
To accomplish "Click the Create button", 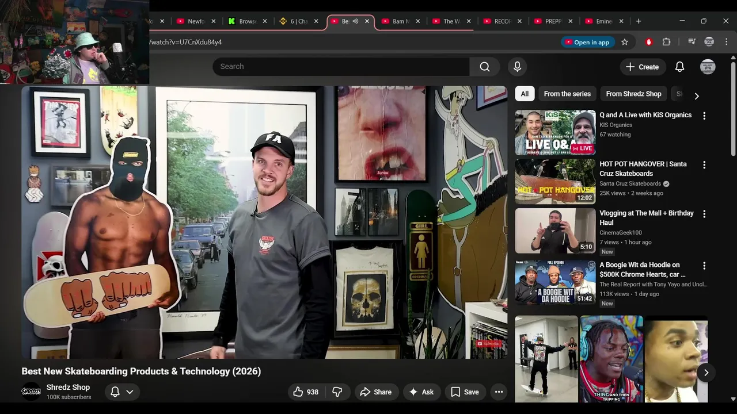I will tap(643, 67).
